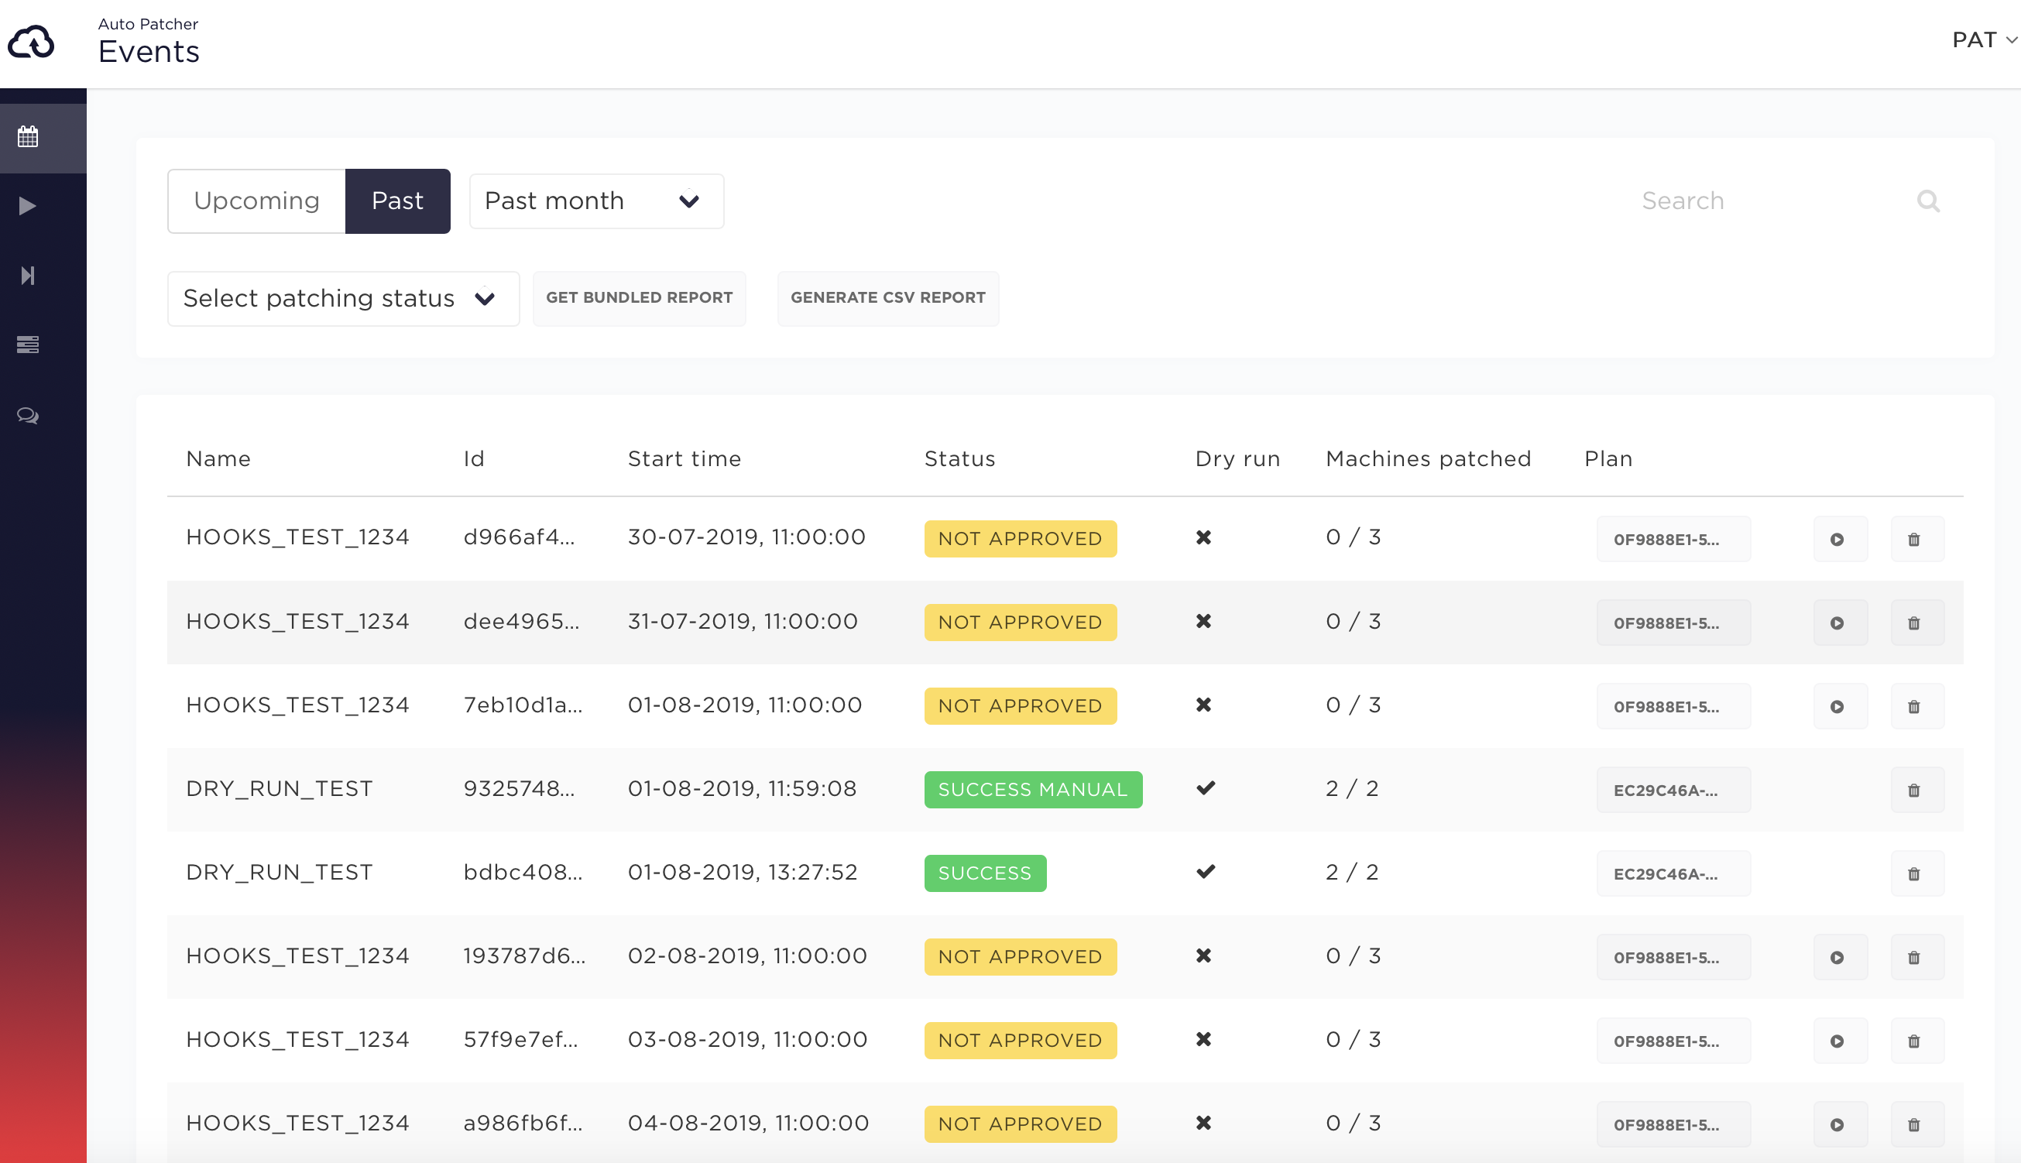The height and width of the screenshot is (1163, 2021).
Task: Click start time 01-08-2019, 11:59:08
Action: click(742, 789)
